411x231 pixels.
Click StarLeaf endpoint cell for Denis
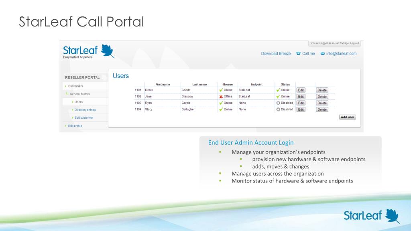pyautogui.click(x=244, y=90)
